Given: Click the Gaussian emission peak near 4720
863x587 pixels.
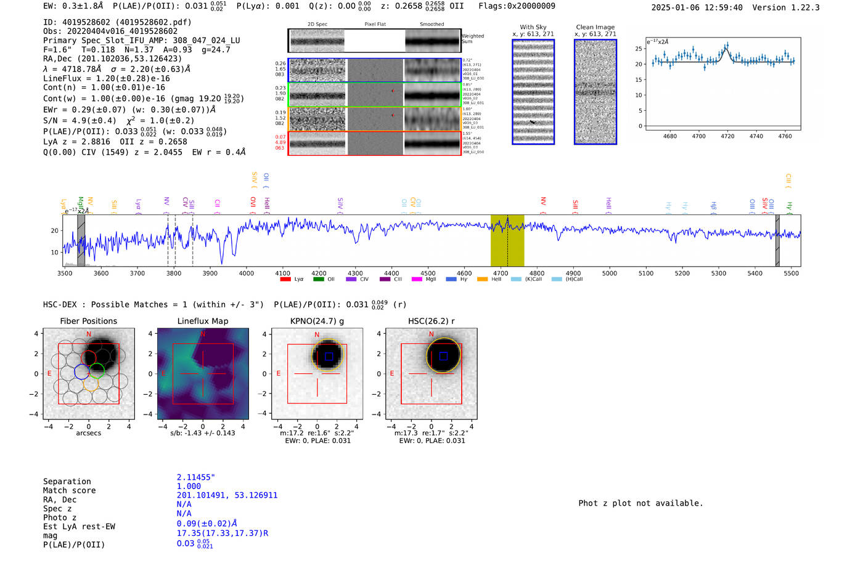Looking at the screenshot, I should 727,49.
